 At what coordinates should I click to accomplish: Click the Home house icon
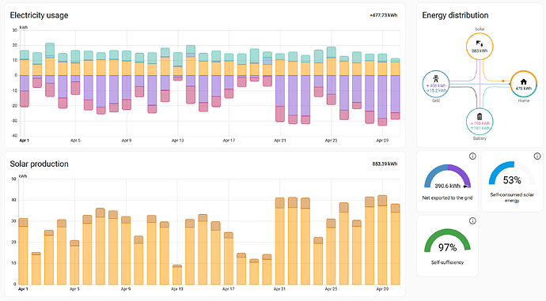coord(523,81)
